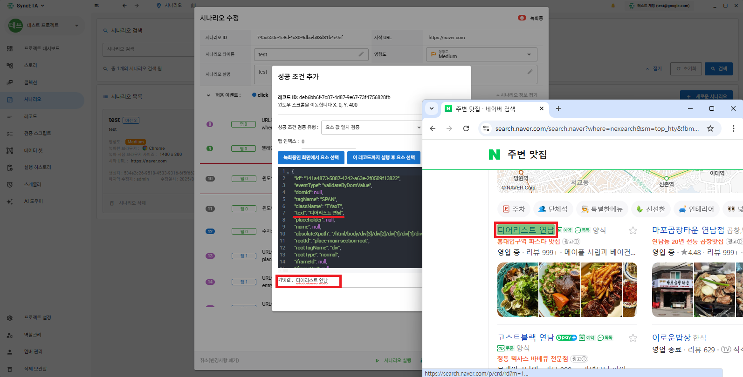Open the 성공 조건 검증 유형 dropdown

click(372, 128)
